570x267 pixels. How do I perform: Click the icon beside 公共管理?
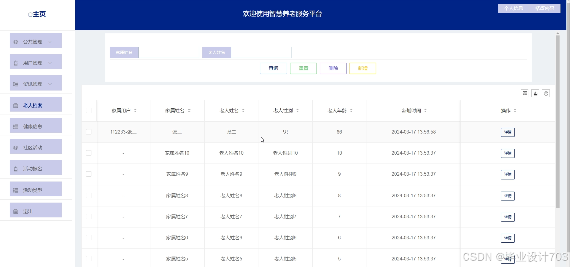pyautogui.click(x=15, y=42)
